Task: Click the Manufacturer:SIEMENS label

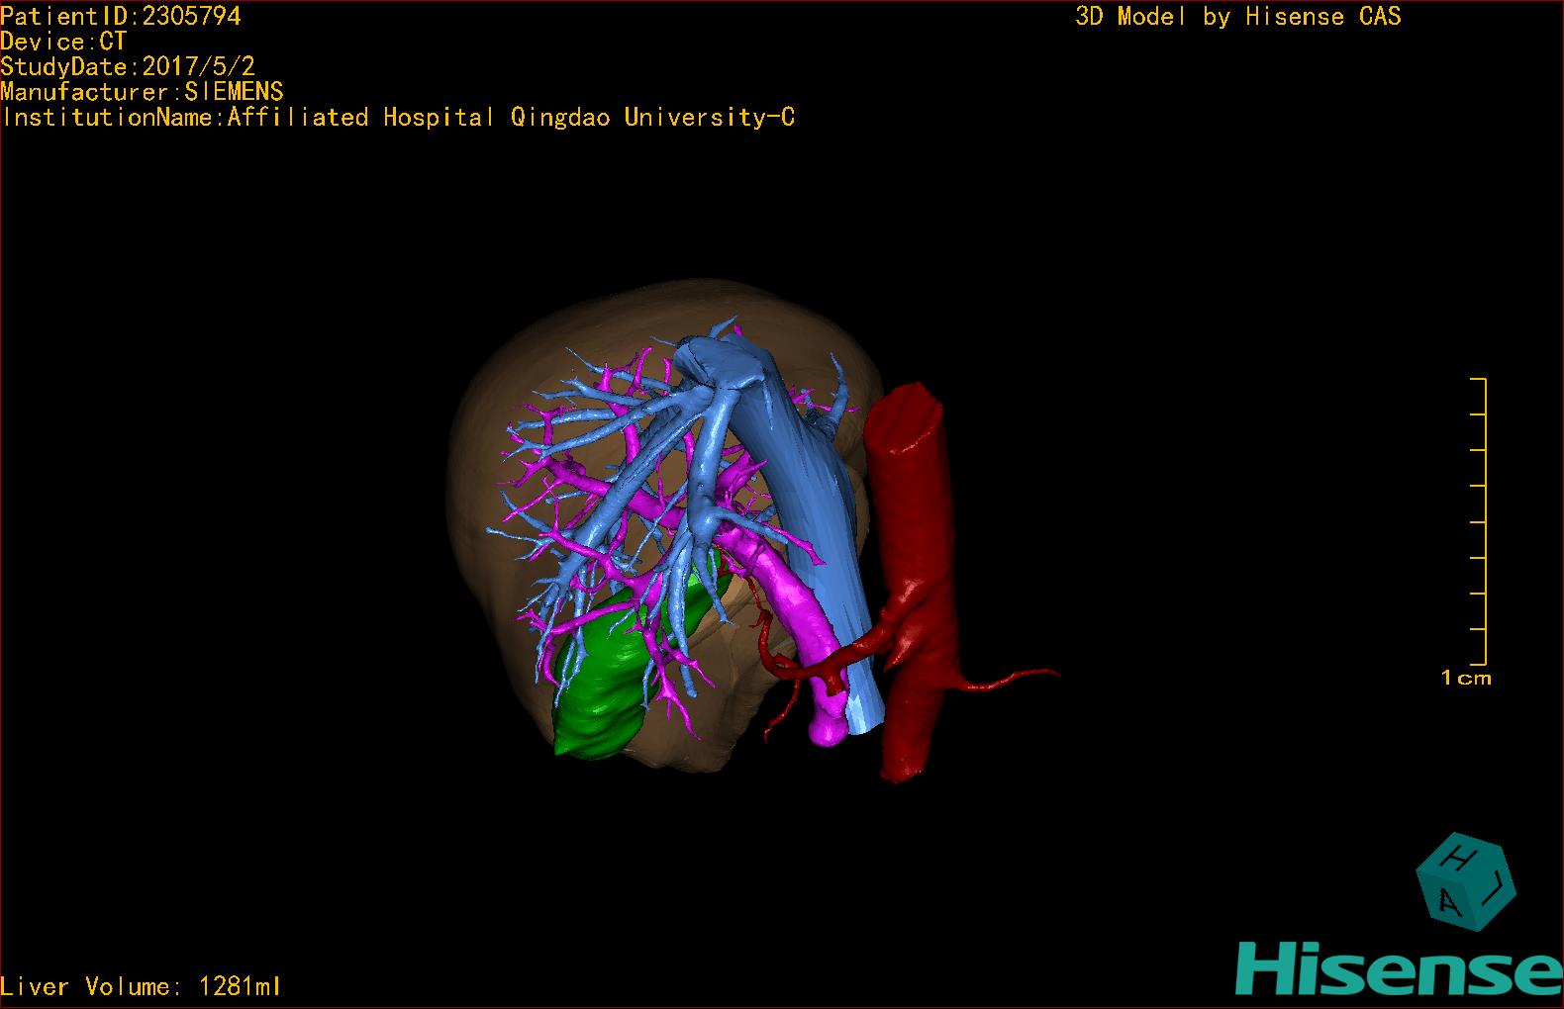Action: click(x=143, y=92)
